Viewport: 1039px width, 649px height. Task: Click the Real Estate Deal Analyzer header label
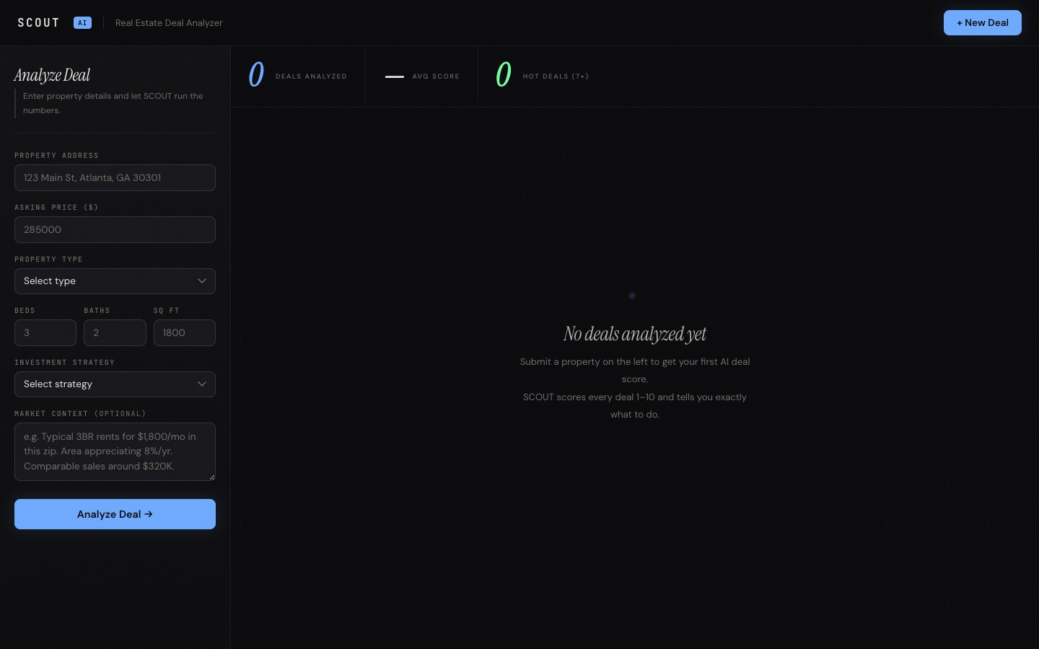coord(169,22)
